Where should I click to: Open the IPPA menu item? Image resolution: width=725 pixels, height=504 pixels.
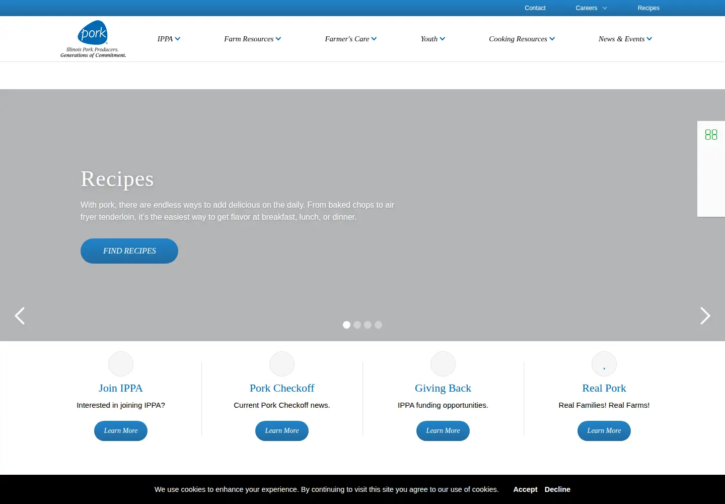[165, 39]
